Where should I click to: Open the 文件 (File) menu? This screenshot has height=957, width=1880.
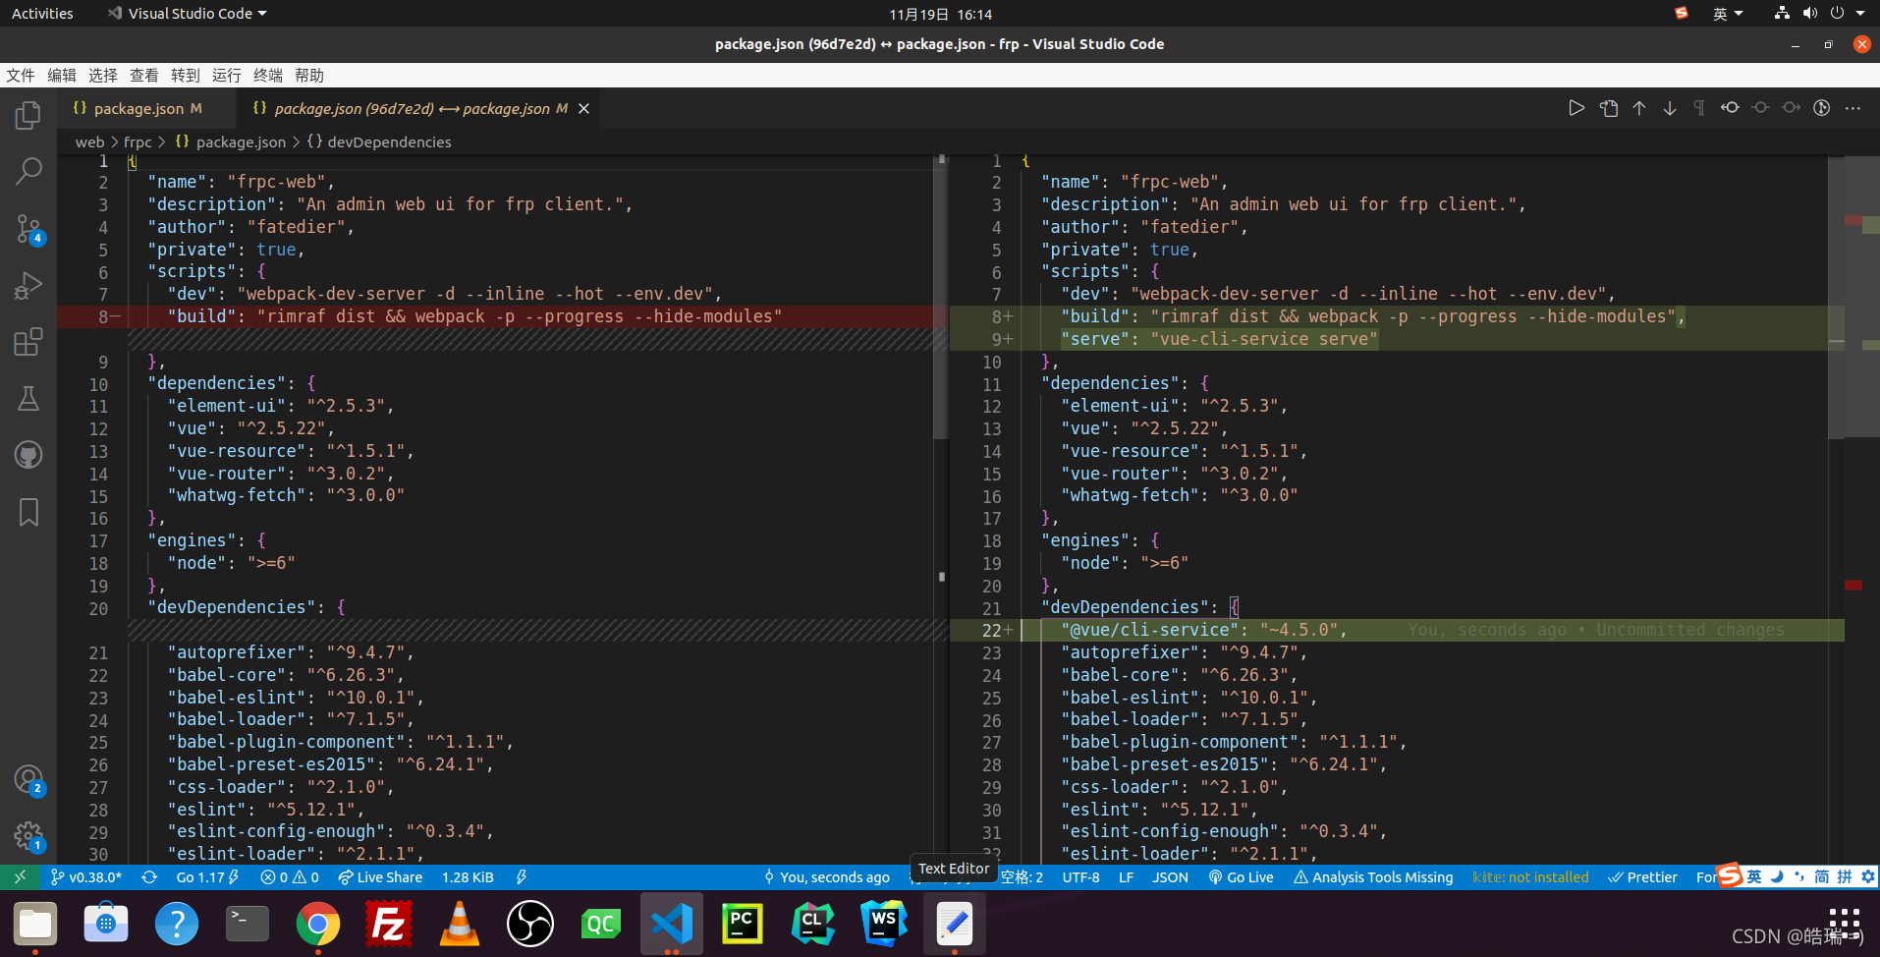21,76
